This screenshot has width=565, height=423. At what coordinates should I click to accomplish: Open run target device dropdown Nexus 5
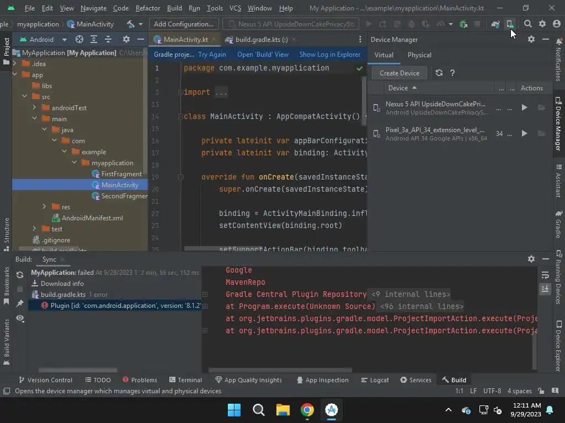tap(291, 24)
